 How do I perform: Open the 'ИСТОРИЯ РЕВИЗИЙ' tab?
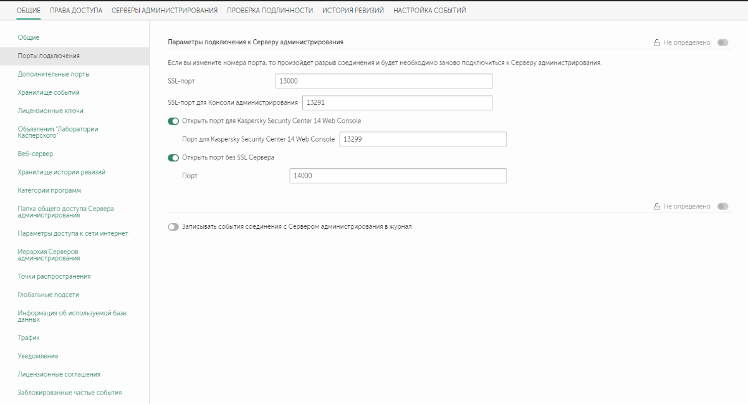click(353, 11)
